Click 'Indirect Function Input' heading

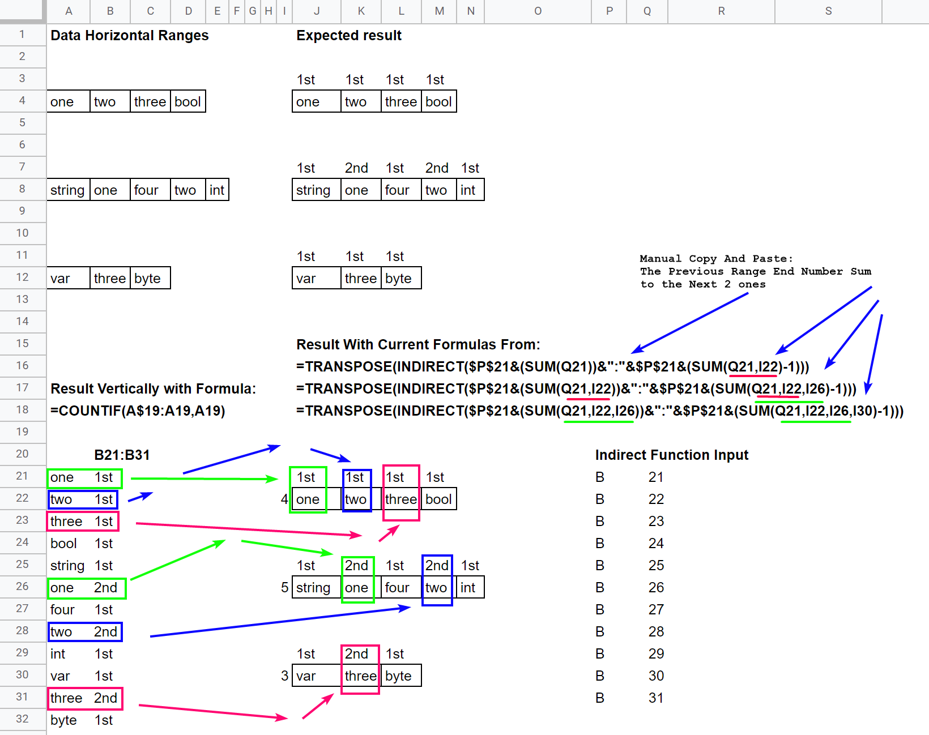click(672, 455)
